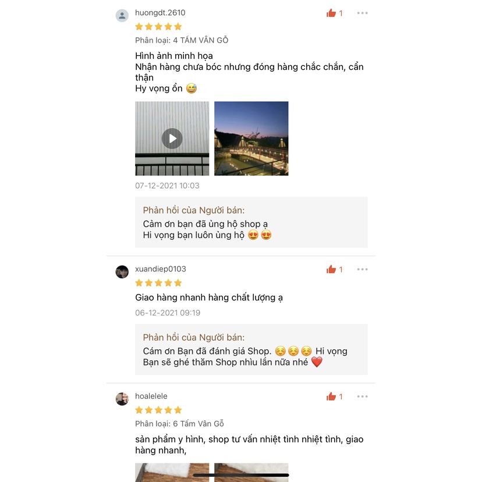482x482 pixels.
Task: Open hoalelele's profile avatar
Action: click(122, 399)
